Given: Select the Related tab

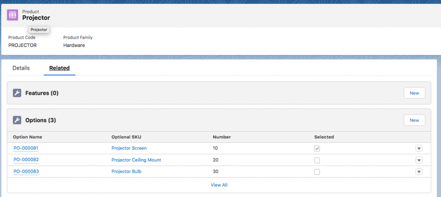Looking at the screenshot, I should coord(59,68).
